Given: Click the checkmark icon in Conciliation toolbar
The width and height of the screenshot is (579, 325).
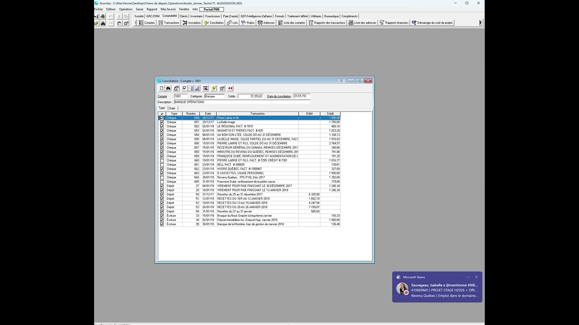Looking at the screenshot, I should (x=185, y=88).
